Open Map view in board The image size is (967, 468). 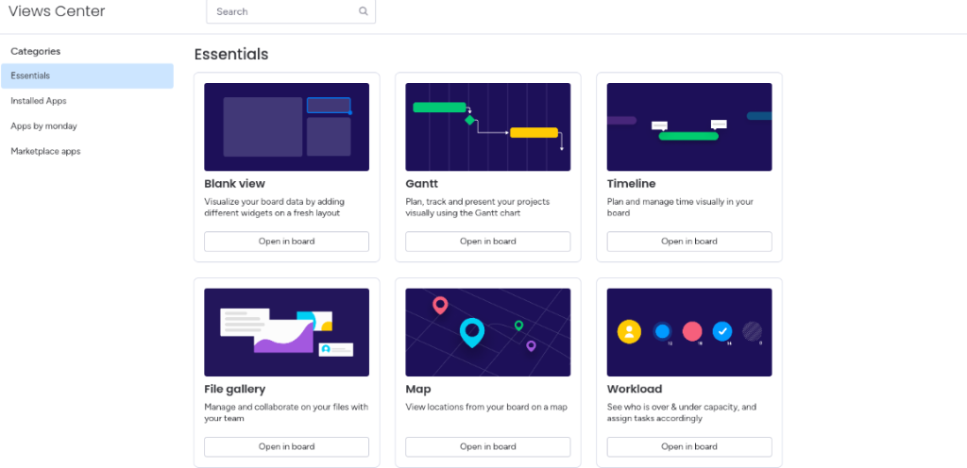click(488, 446)
